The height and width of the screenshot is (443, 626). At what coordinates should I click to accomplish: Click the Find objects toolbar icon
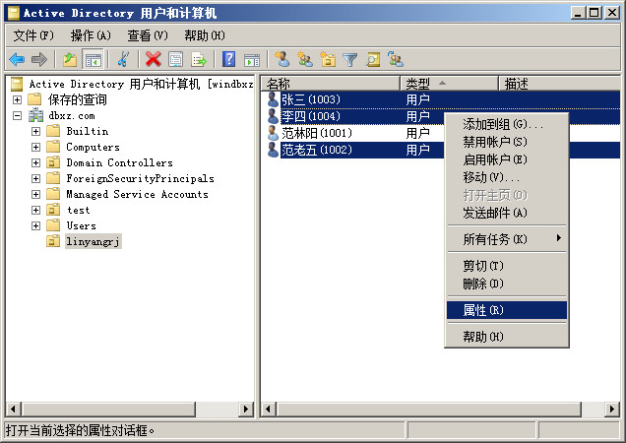(373, 60)
